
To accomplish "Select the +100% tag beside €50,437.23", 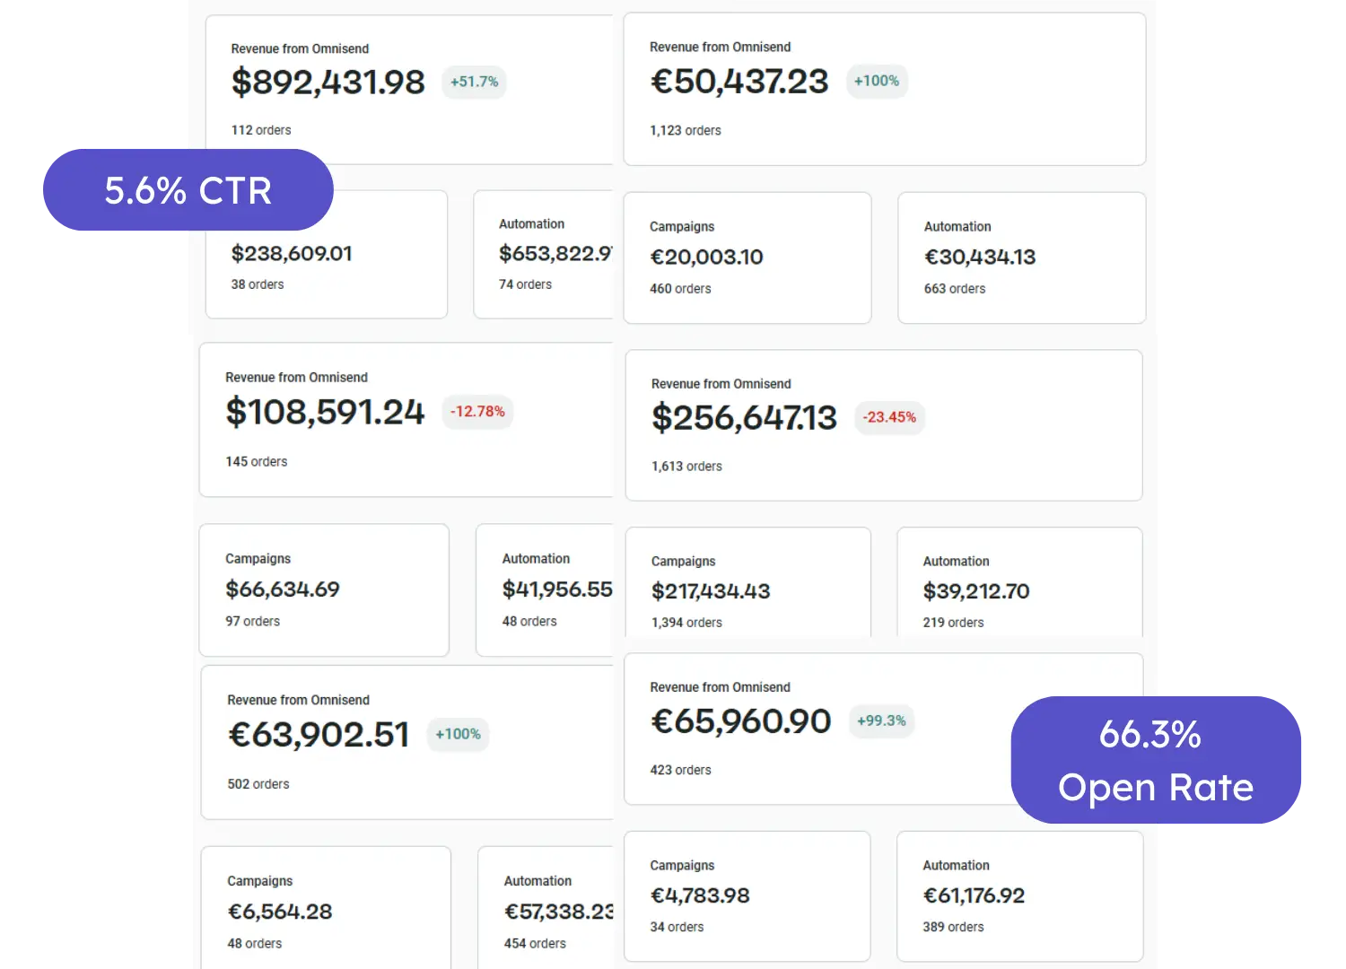I will point(877,81).
